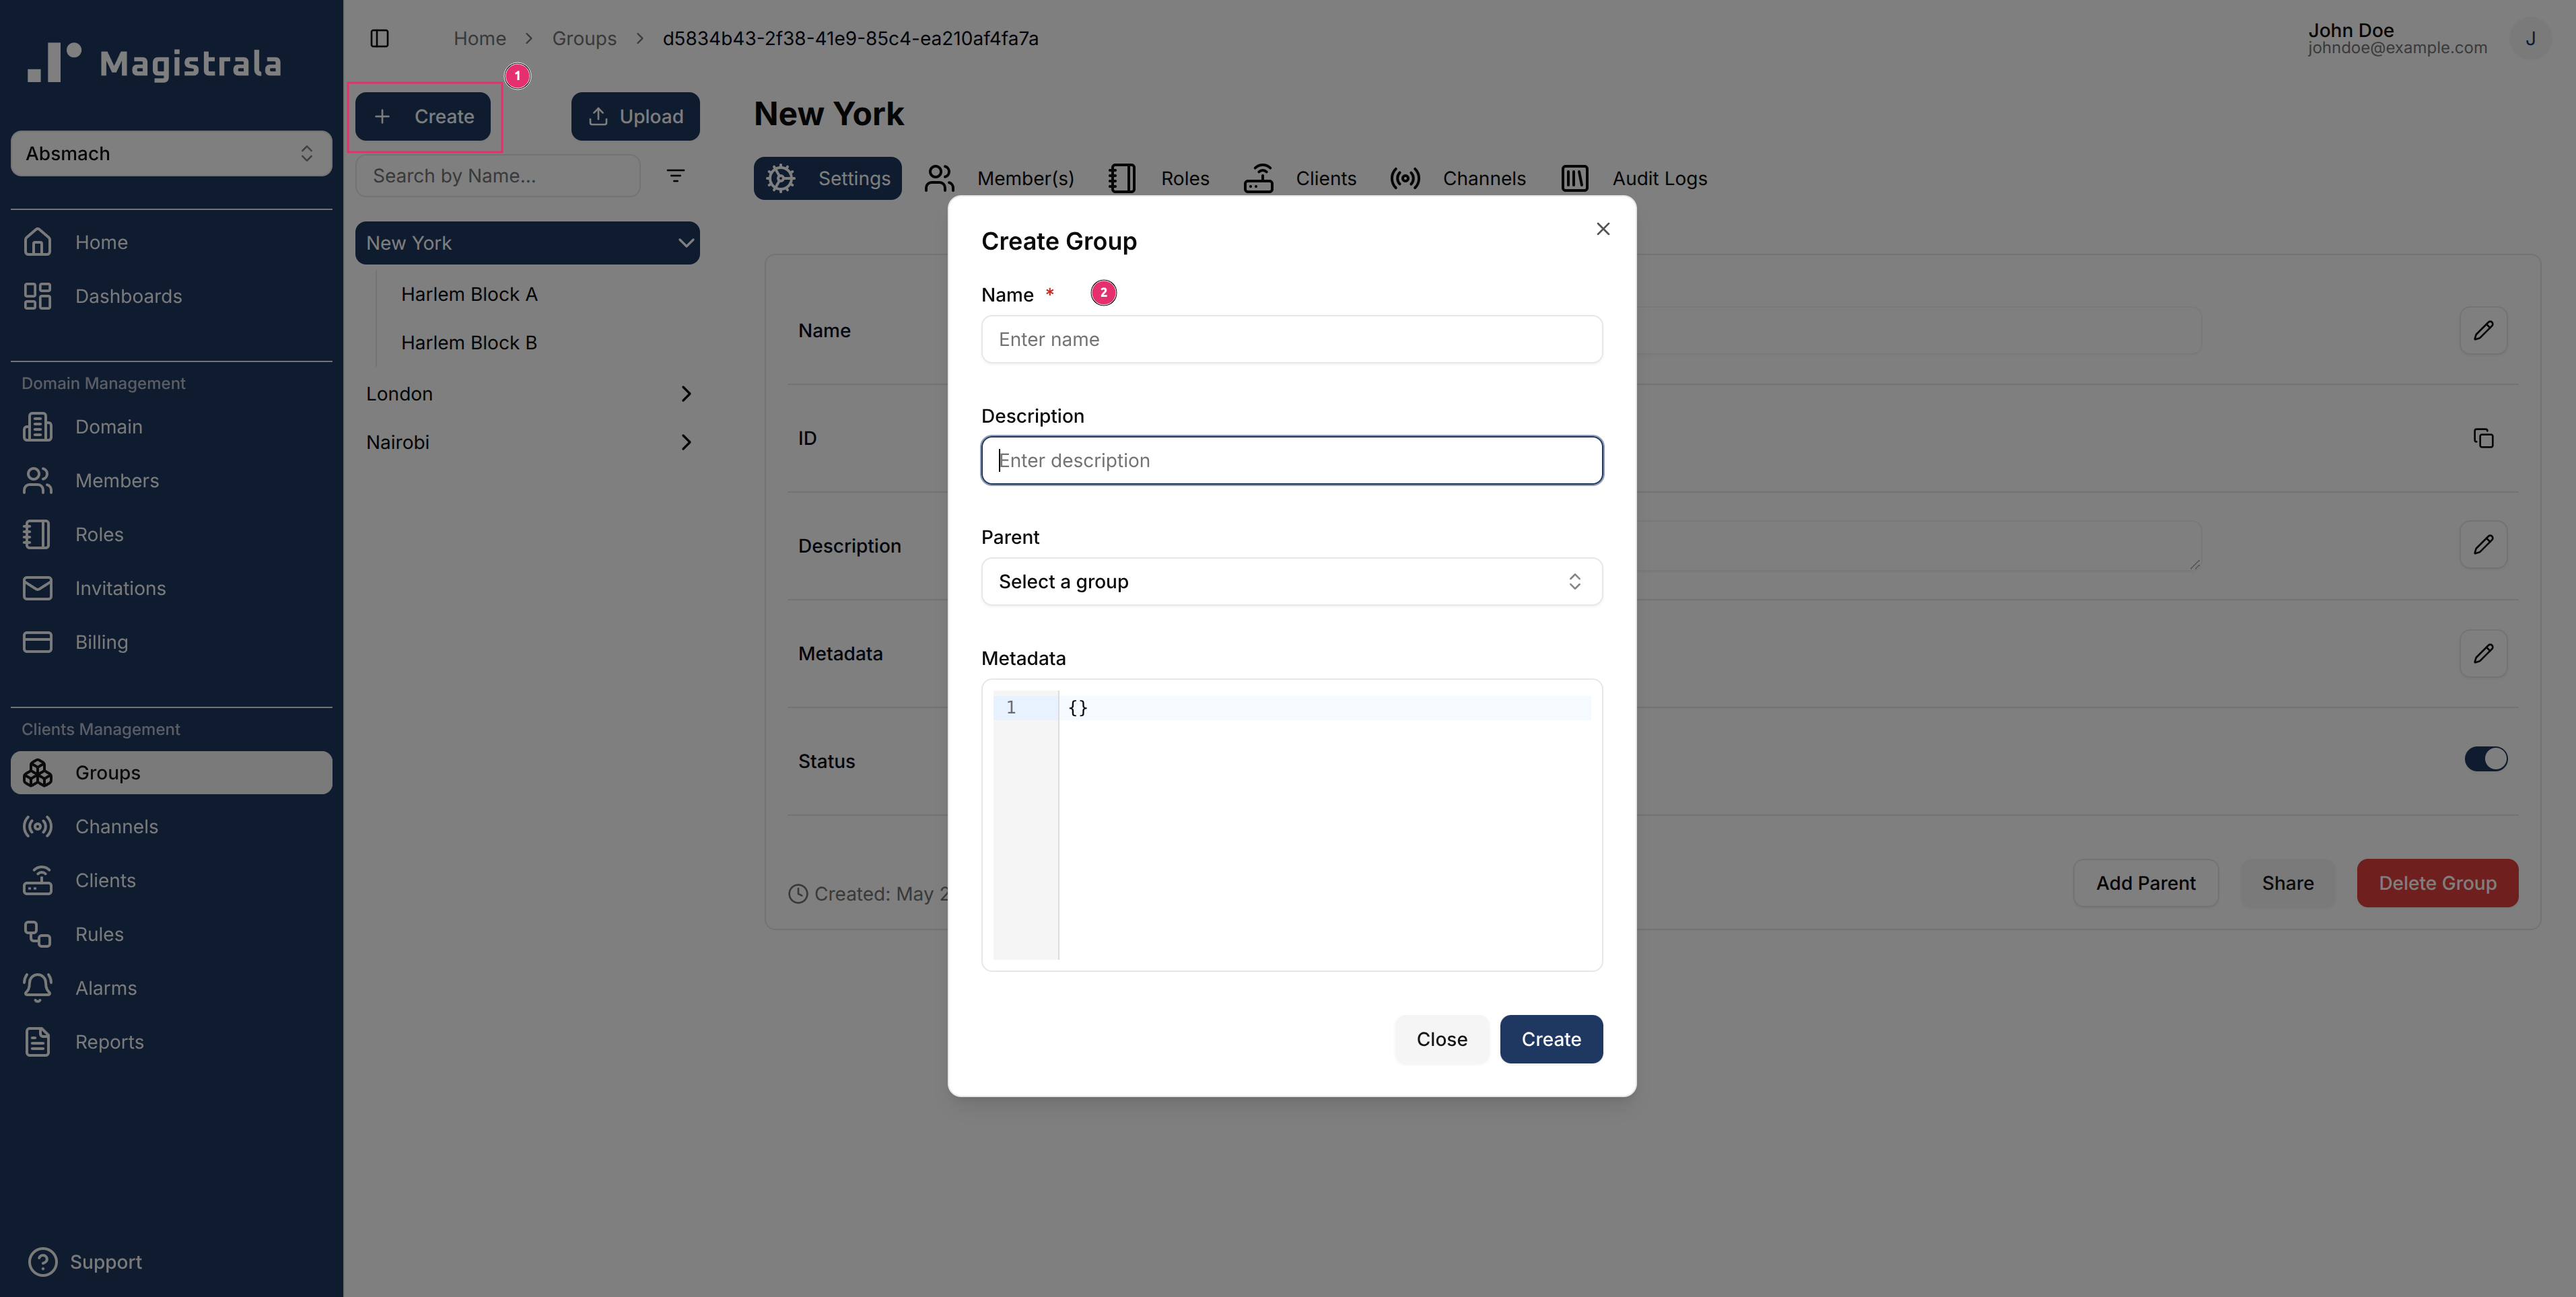The image size is (2576, 1297).
Task: Click the Reports icon in the sidebar
Action: pyautogui.click(x=38, y=1041)
